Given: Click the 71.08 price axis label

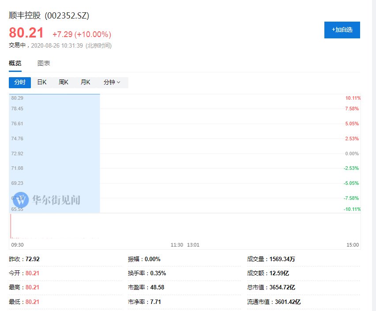Looking at the screenshot, I should point(17,169).
